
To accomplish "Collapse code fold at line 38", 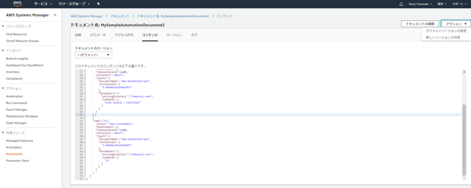I will (84, 136).
